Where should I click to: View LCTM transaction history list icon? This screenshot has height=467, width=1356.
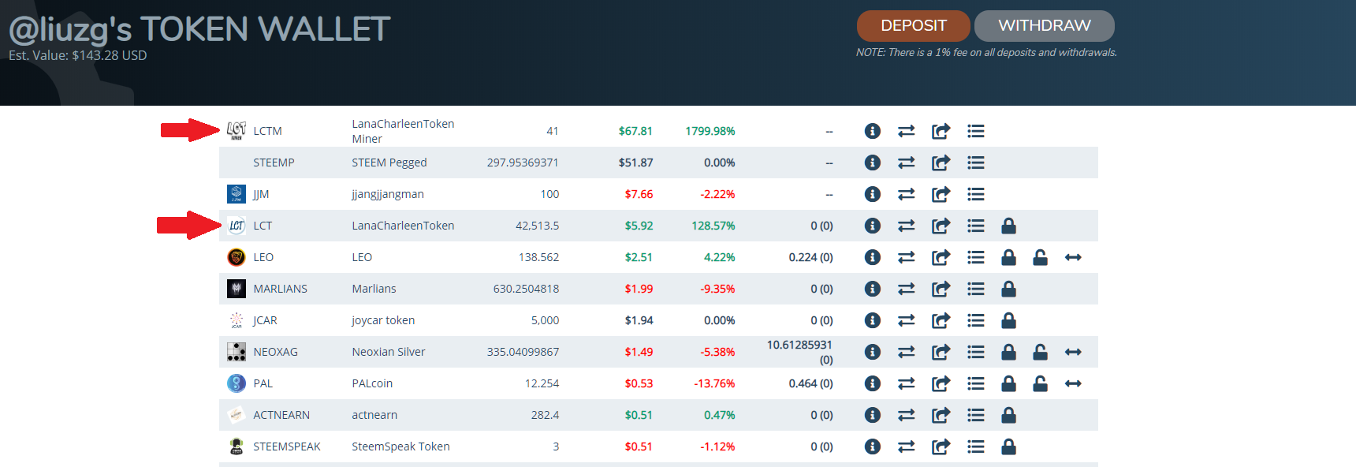point(976,131)
